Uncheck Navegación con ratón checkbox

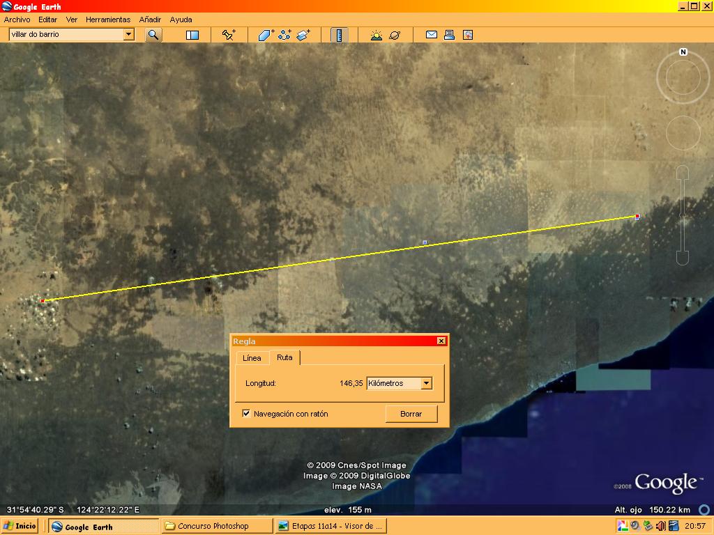[246, 414]
